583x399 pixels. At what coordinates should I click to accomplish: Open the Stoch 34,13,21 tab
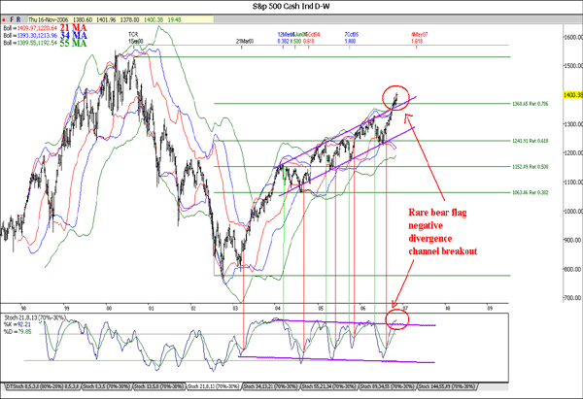[271, 386]
